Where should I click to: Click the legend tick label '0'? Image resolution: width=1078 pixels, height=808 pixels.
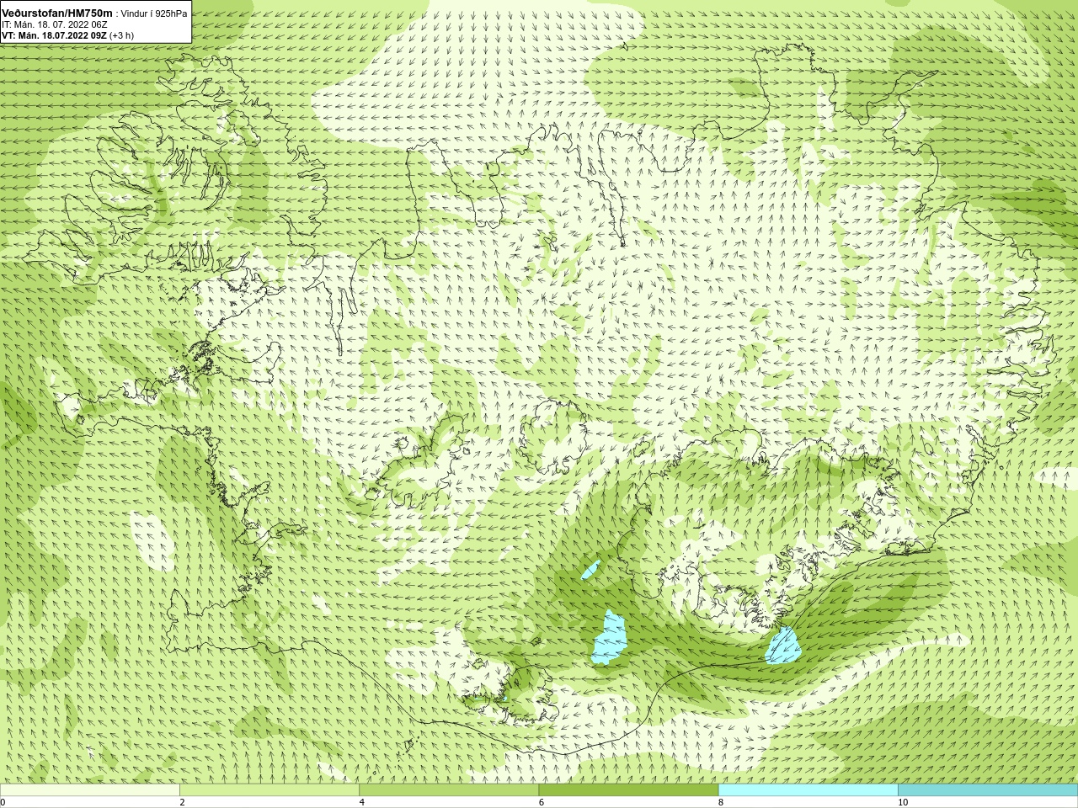click(3, 802)
